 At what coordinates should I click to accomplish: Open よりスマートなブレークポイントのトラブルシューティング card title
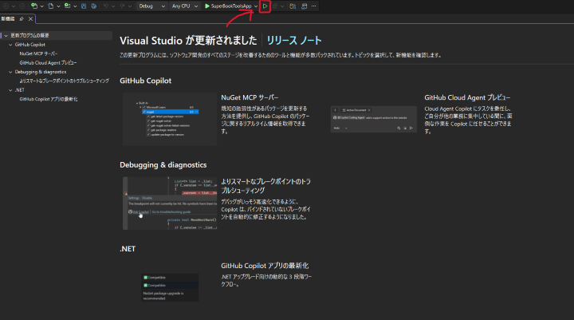click(x=265, y=186)
